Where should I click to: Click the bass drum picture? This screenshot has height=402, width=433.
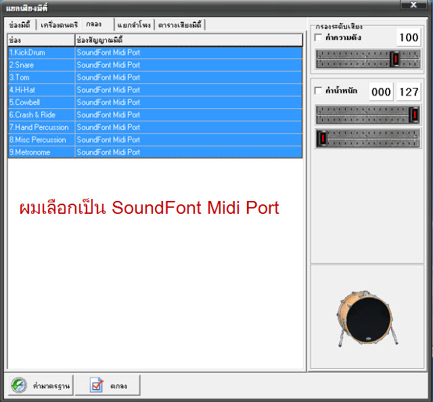(367, 318)
